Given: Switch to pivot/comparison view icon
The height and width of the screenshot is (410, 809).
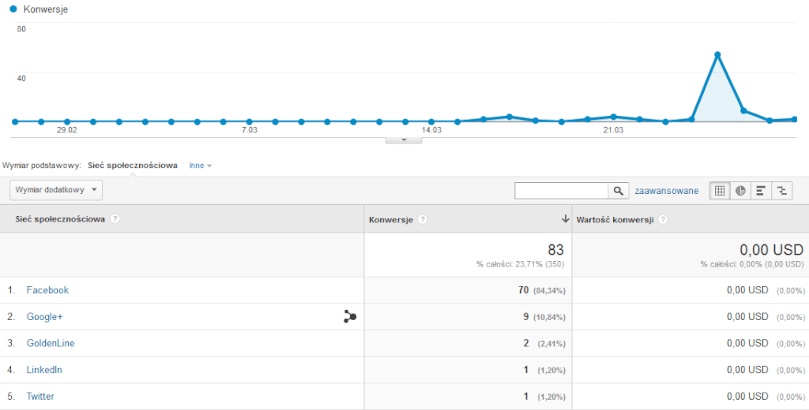Looking at the screenshot, I should (782, 191).
